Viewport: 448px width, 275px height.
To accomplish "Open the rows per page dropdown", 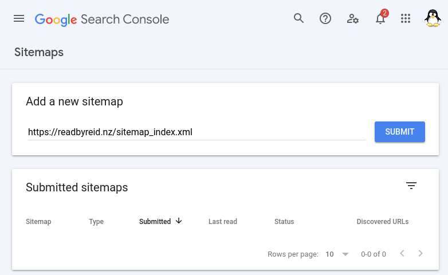I will tap(337, 254).
